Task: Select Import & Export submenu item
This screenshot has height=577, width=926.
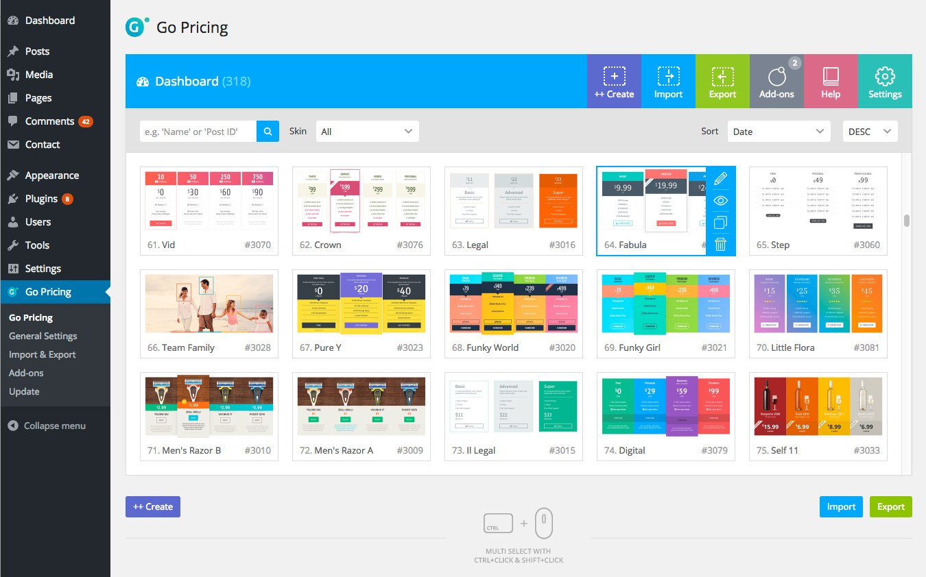Action: click(x=43, y=354)
